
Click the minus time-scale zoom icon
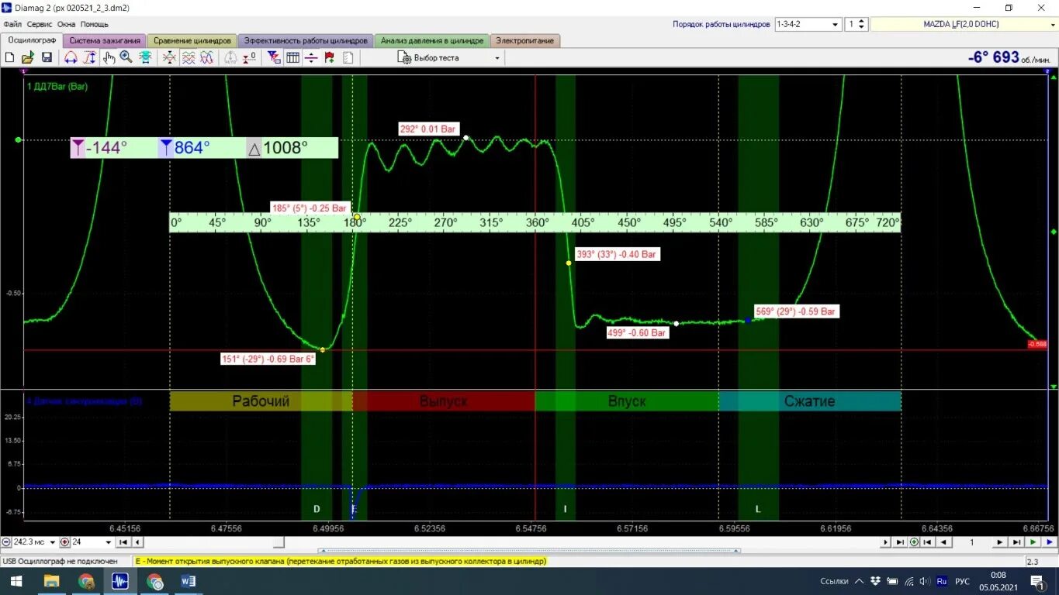pyautogui.click(x=6, y=542)
